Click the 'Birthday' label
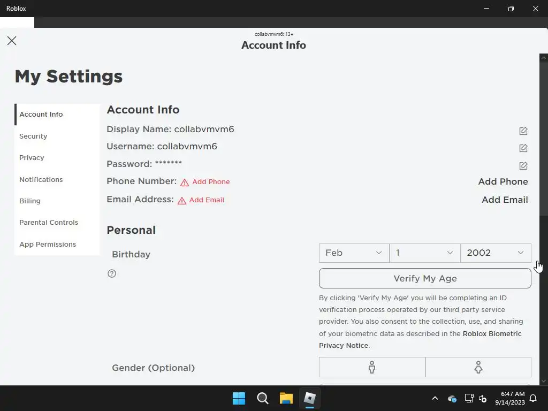Screen dimensions: 548x411 pos(131,254)
